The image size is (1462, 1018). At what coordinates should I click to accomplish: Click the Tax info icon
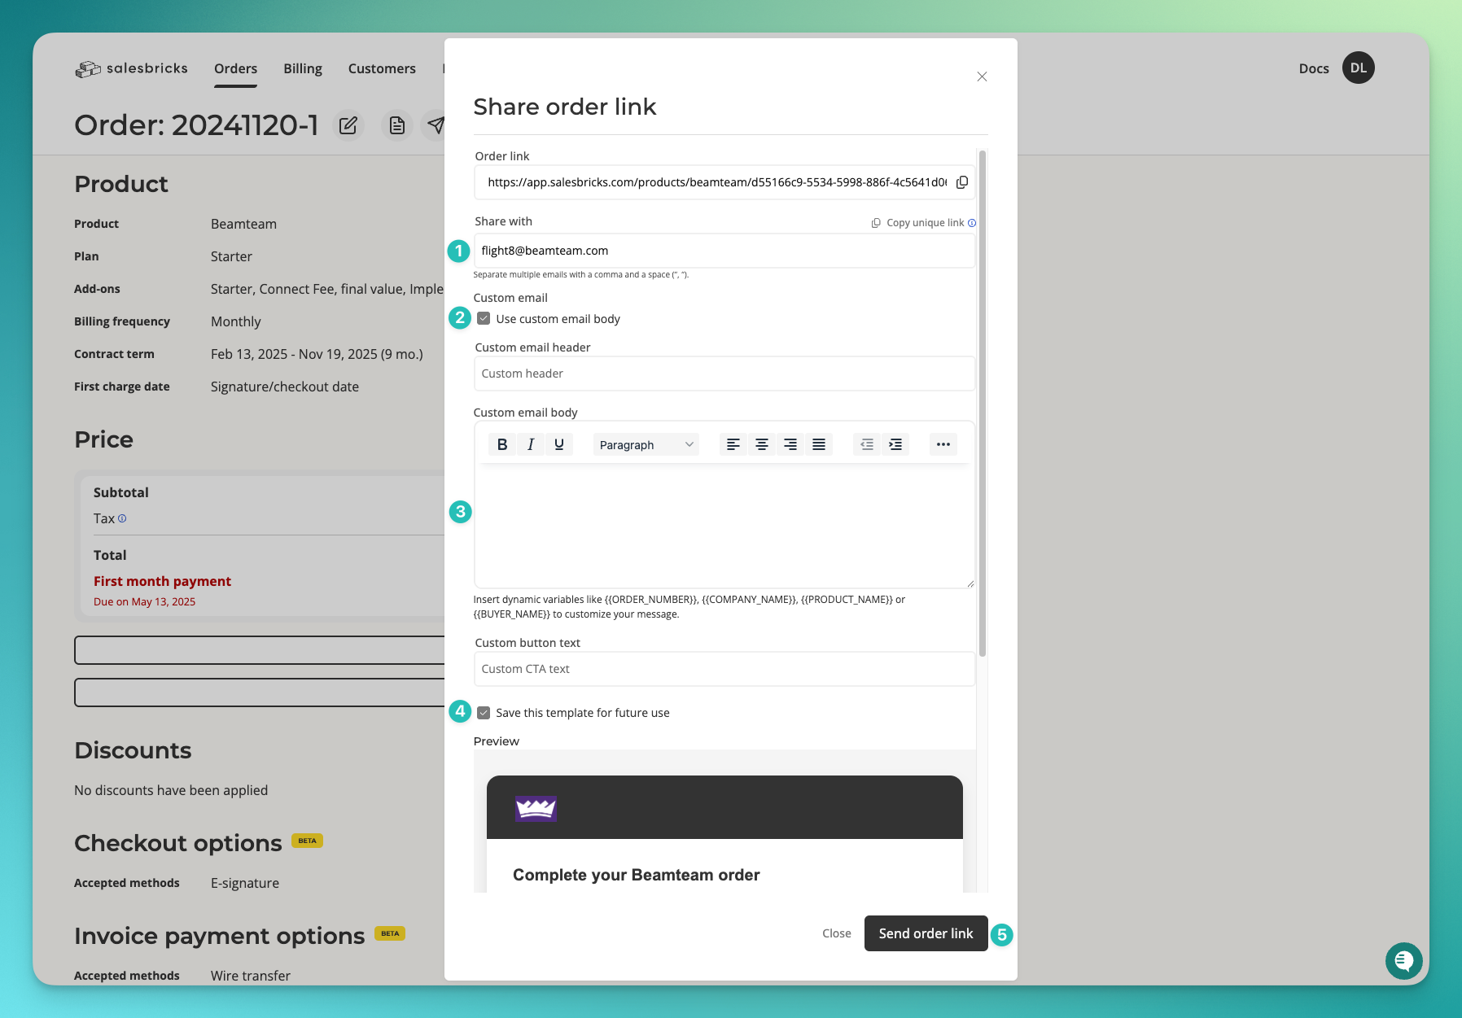click(x=122, y=518)
